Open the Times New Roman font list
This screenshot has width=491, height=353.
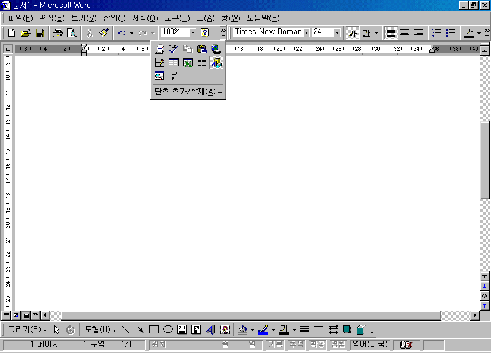(x=306, y=32)
